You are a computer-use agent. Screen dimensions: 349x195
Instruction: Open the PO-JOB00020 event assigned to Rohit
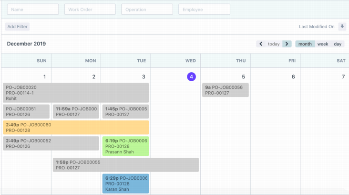coord(76,93)
